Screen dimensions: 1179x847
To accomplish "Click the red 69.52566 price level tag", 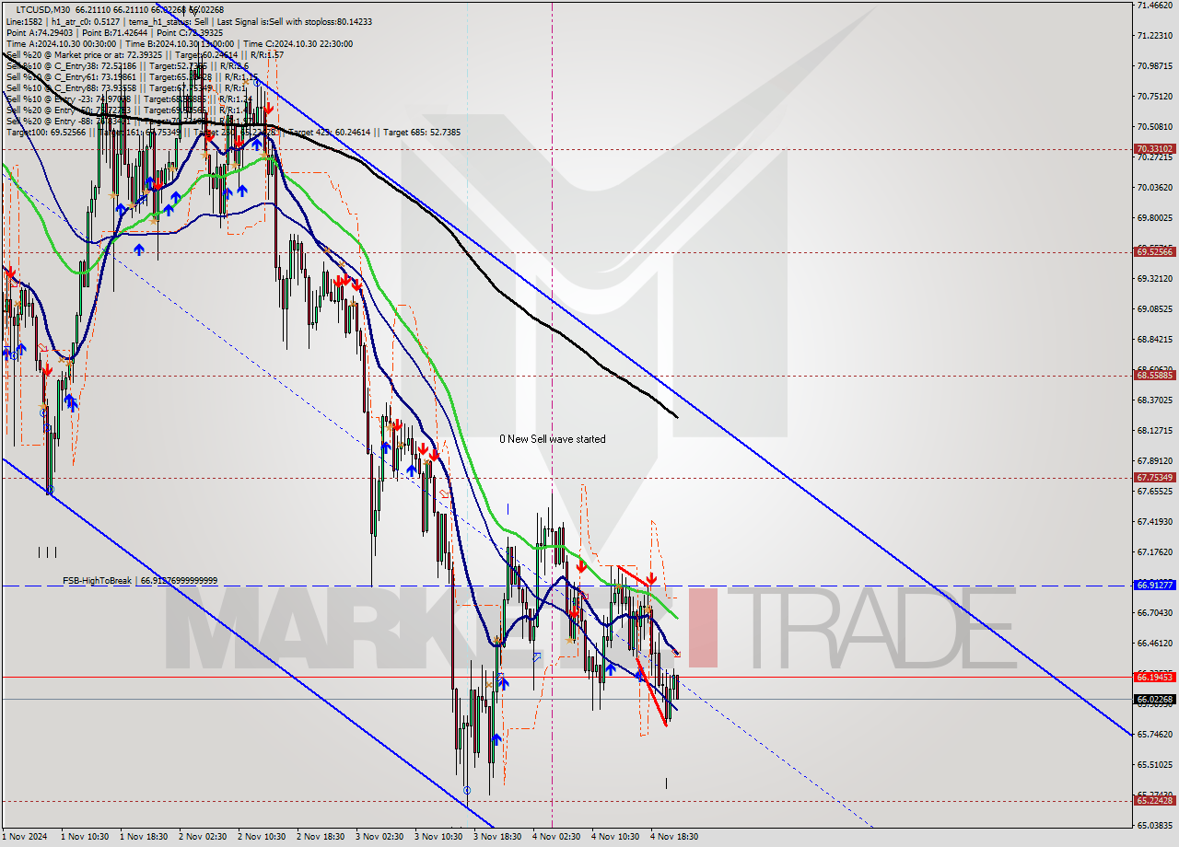I will pos(1154,251).
